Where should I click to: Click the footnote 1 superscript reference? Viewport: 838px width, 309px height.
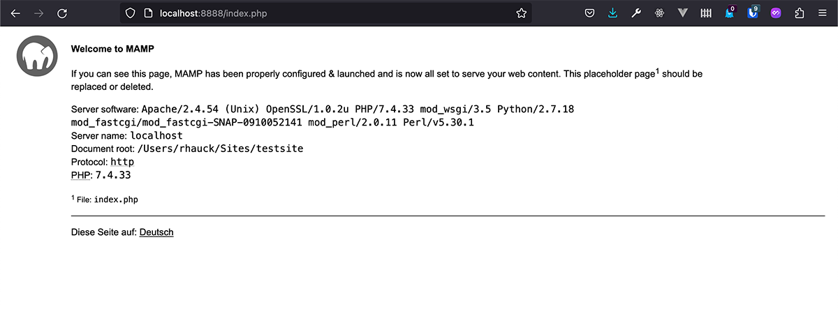(657, 70)
